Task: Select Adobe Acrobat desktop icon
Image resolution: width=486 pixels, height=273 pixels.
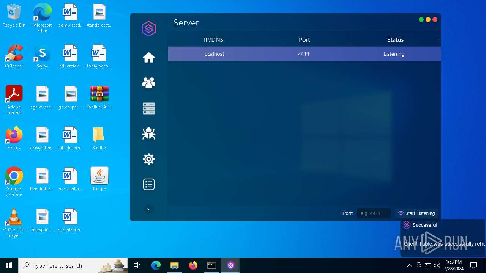Action: coord(14,100)
